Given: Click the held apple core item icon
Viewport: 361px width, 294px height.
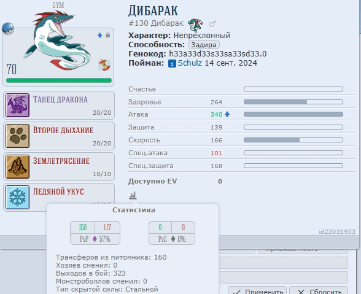Looking at the screenshot, I should point(104,64).
